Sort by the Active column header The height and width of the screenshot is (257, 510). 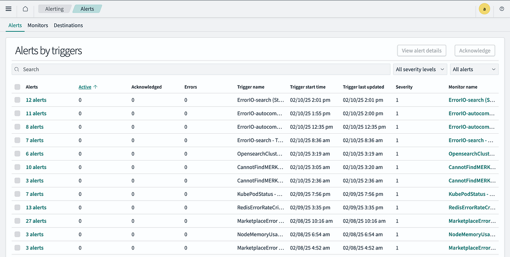point(85,87)
